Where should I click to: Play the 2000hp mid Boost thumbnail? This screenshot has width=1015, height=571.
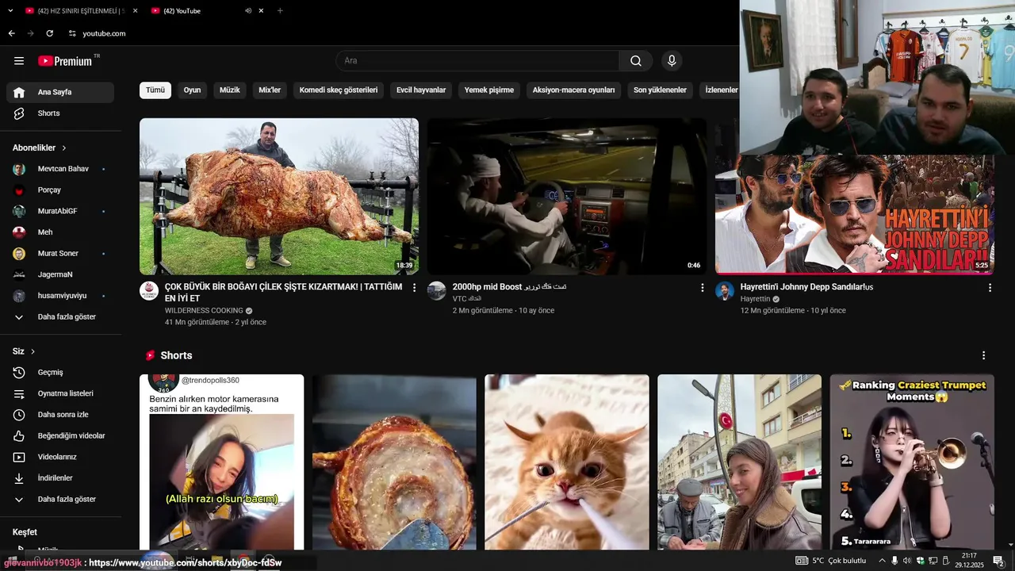click(567, 197)
